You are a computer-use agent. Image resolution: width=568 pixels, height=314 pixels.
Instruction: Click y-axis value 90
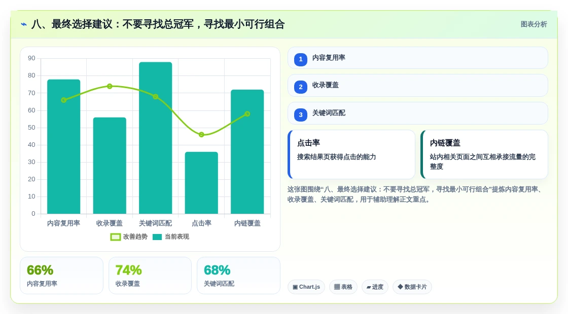click(31, 58)
